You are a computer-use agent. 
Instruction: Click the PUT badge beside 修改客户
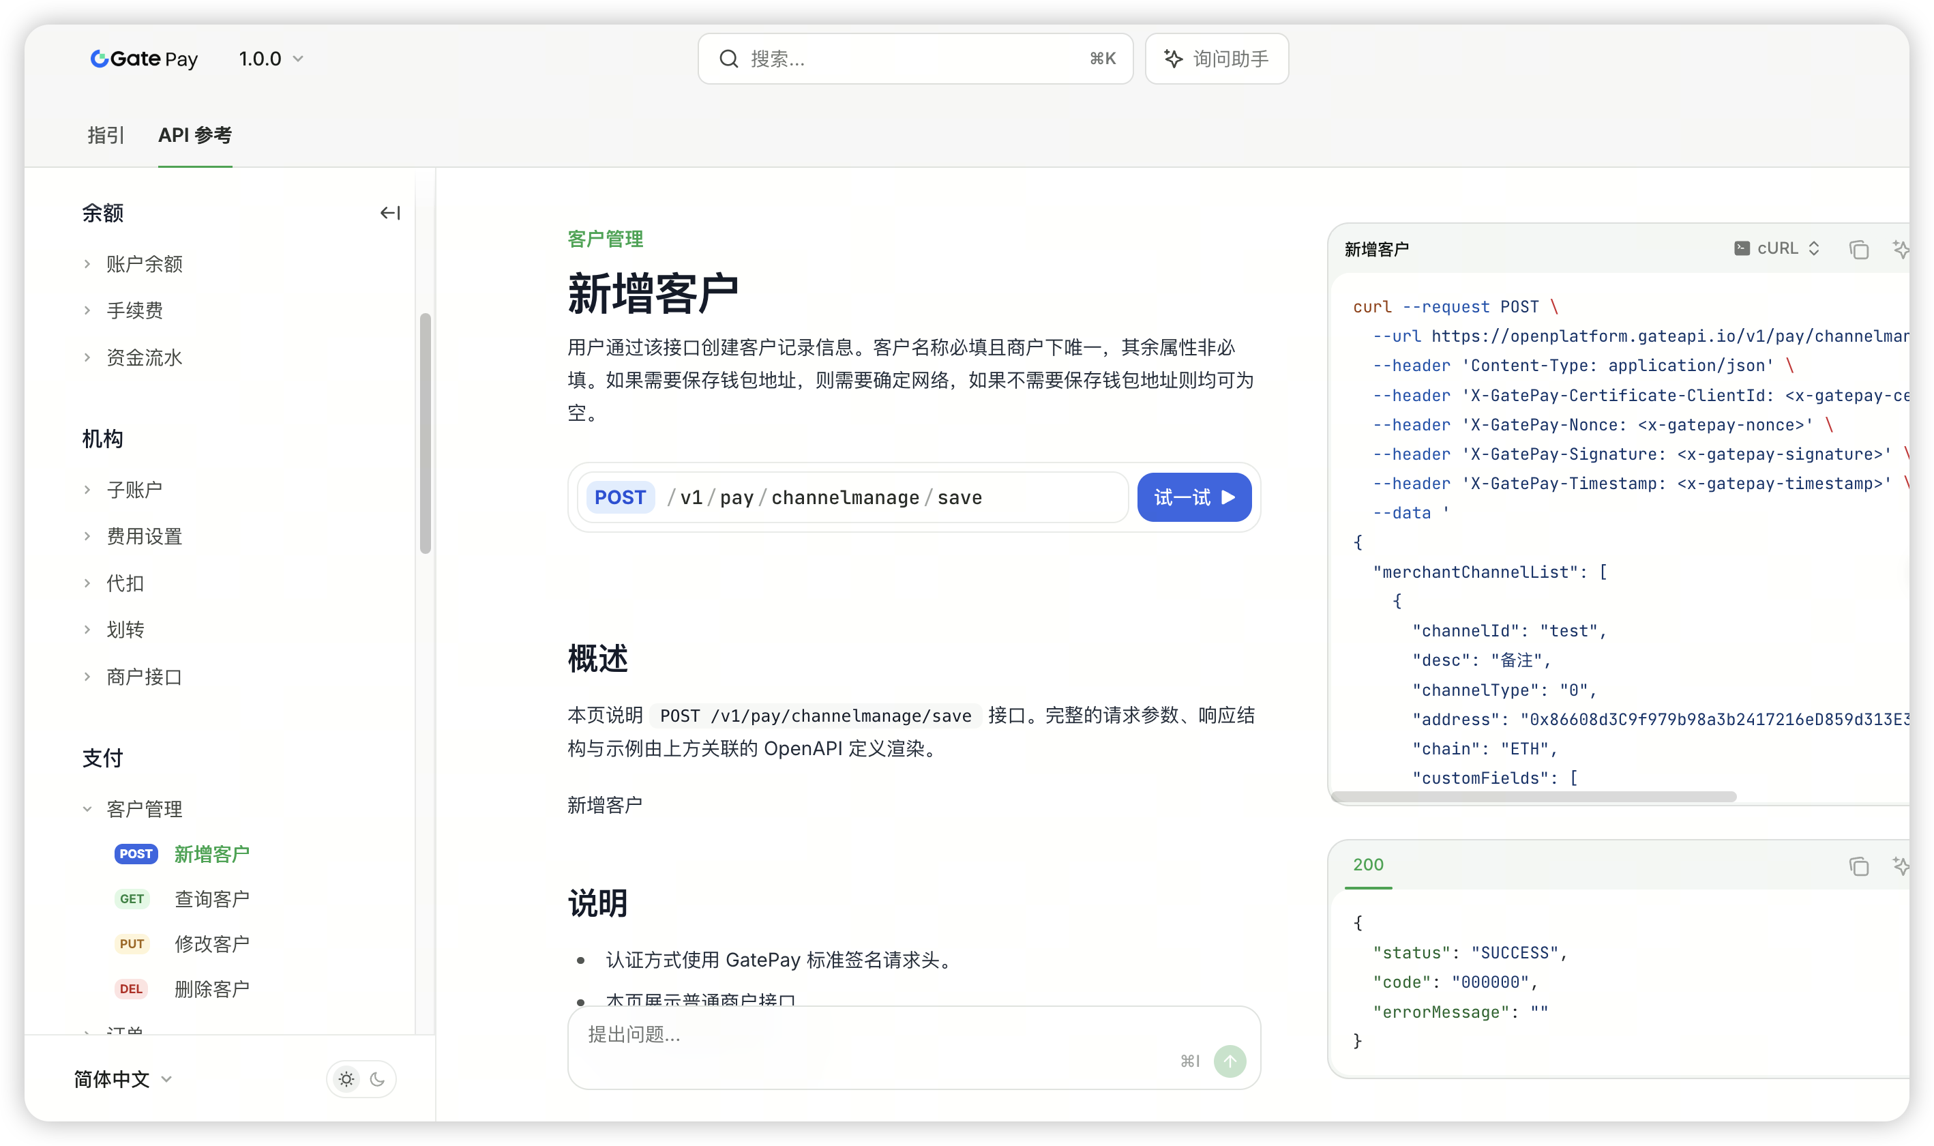(x=132, y=943)
